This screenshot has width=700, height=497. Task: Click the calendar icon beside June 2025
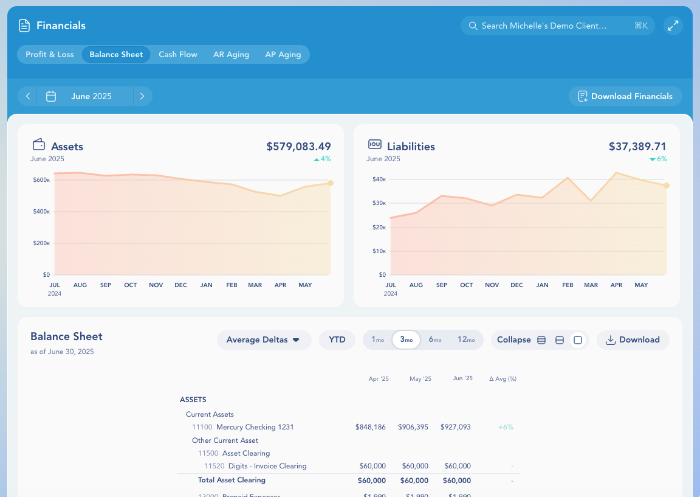tap(51, 96)
